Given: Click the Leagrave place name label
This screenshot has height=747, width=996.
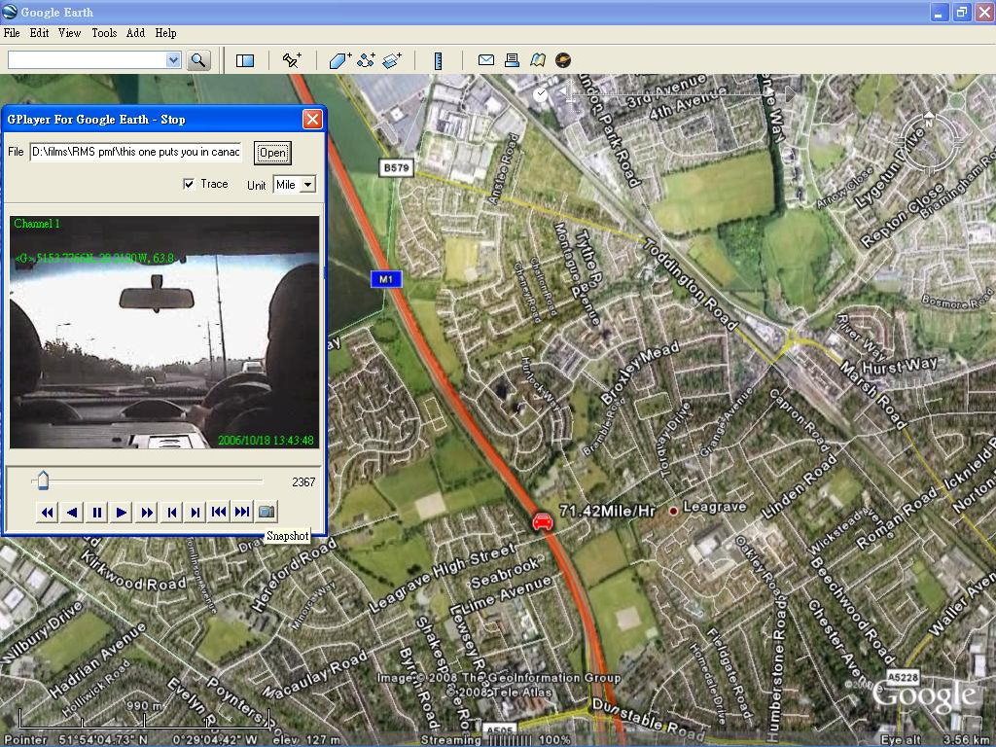Looking at the screenshot, I should [x=714, y=507].
